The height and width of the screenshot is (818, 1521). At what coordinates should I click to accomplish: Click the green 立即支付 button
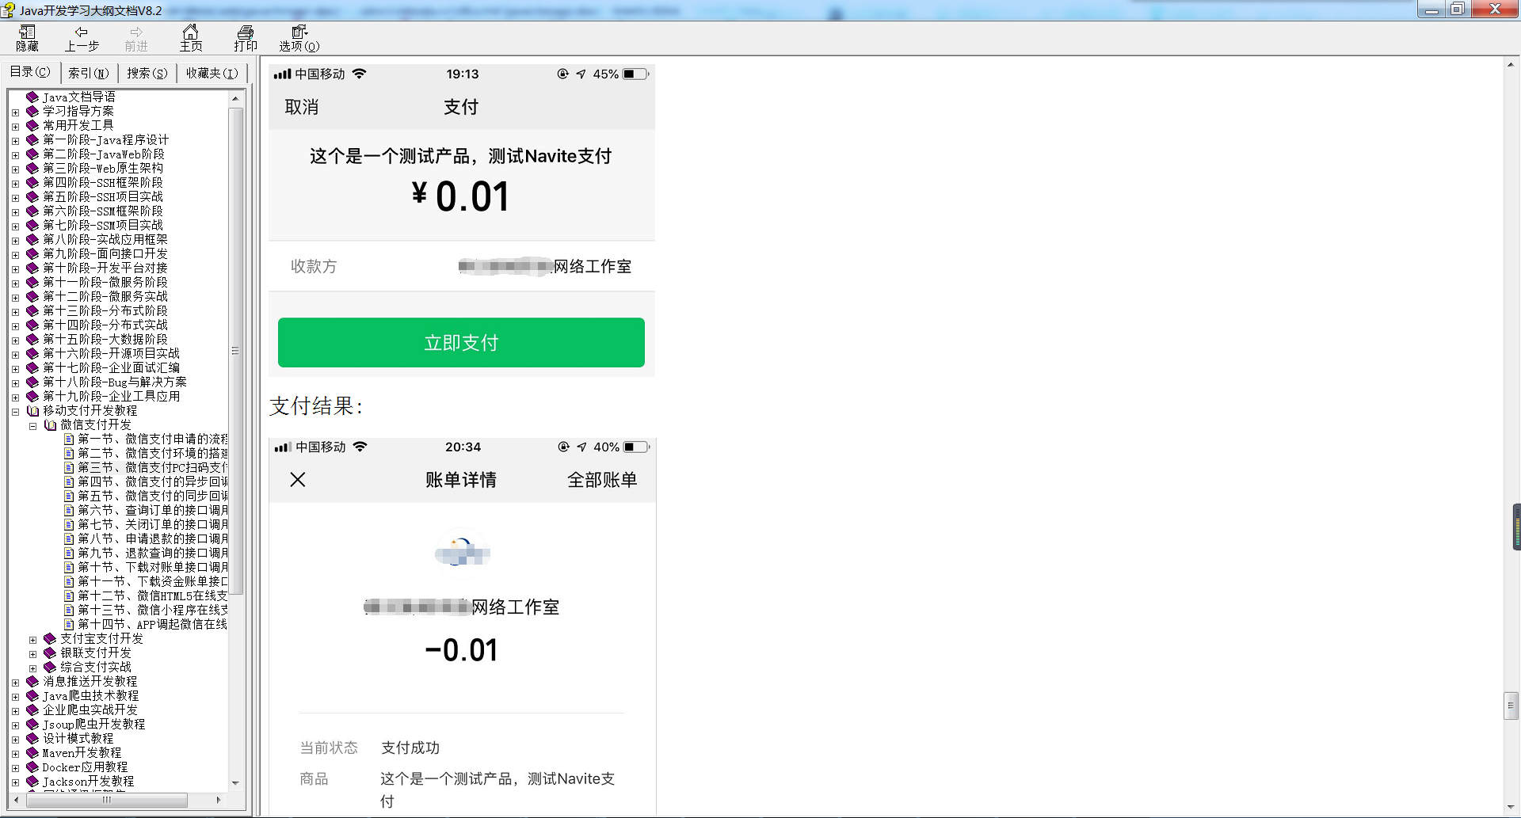pyautogui.click(x=461, y=342)
